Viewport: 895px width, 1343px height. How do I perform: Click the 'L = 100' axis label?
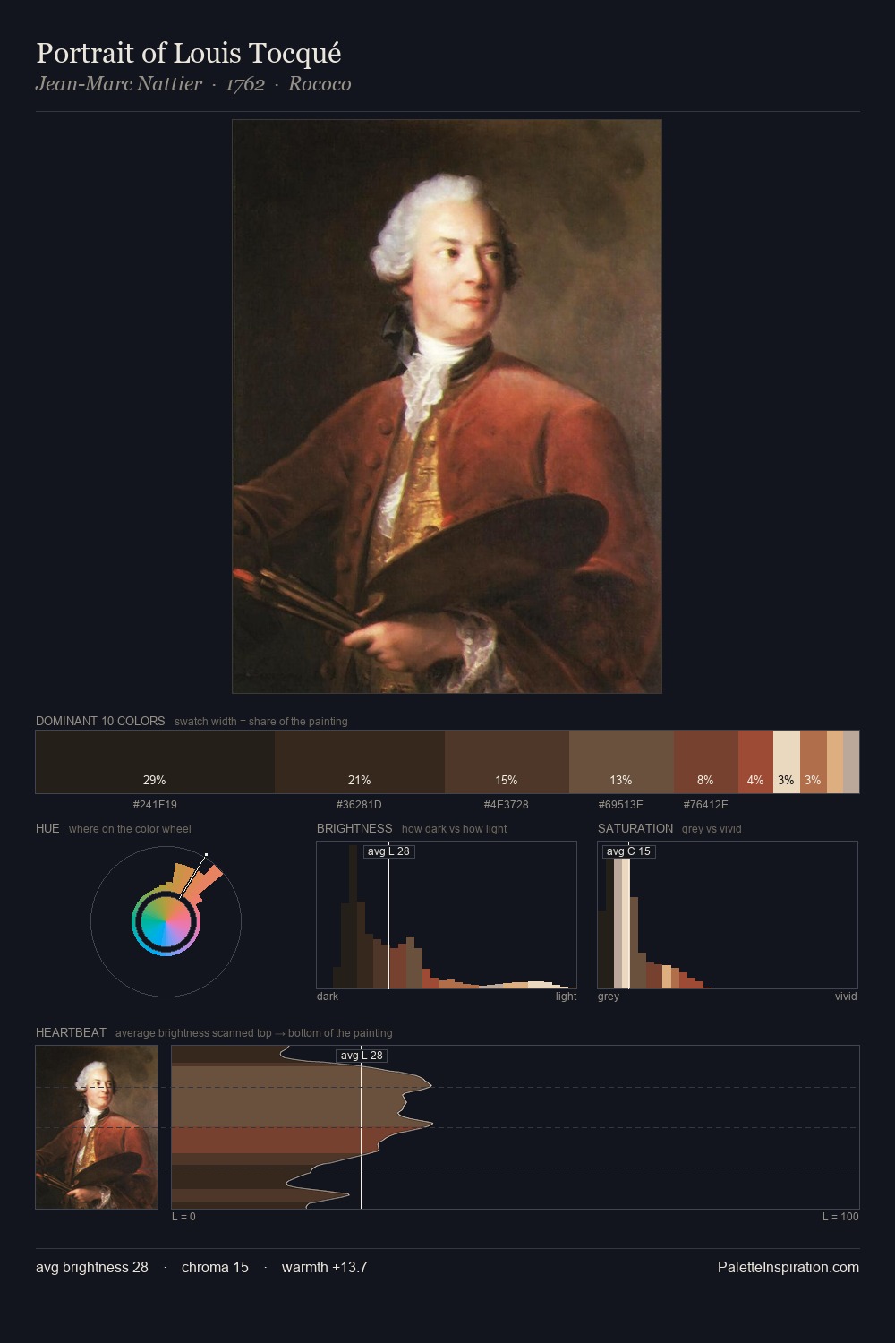[840, 1217]
